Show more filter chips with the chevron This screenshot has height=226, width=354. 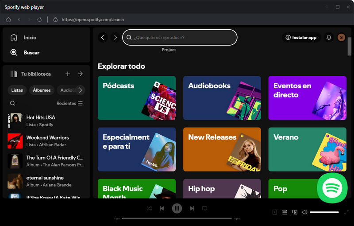point(81,90)
